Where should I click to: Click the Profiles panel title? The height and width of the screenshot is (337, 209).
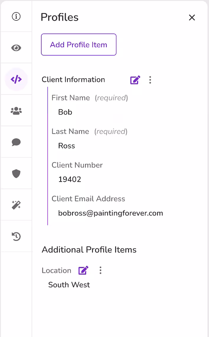point(60,17)
